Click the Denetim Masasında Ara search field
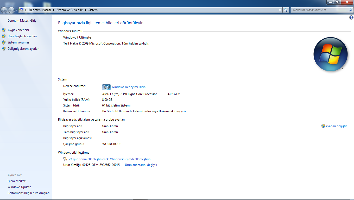Viewport: 354px width, 200px height. click(x=320, y=10)
